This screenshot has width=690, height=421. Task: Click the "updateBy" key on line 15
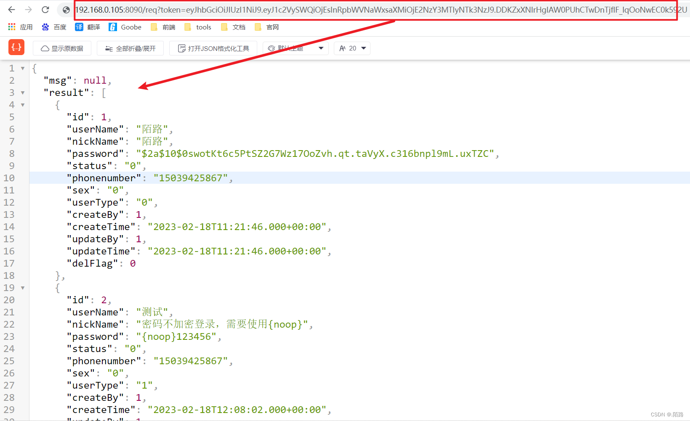tap(96, 239)
